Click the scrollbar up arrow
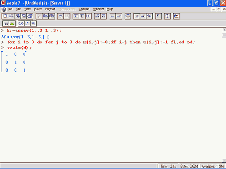226x169 pixels. pyautogui.click(x=224, y=30)
